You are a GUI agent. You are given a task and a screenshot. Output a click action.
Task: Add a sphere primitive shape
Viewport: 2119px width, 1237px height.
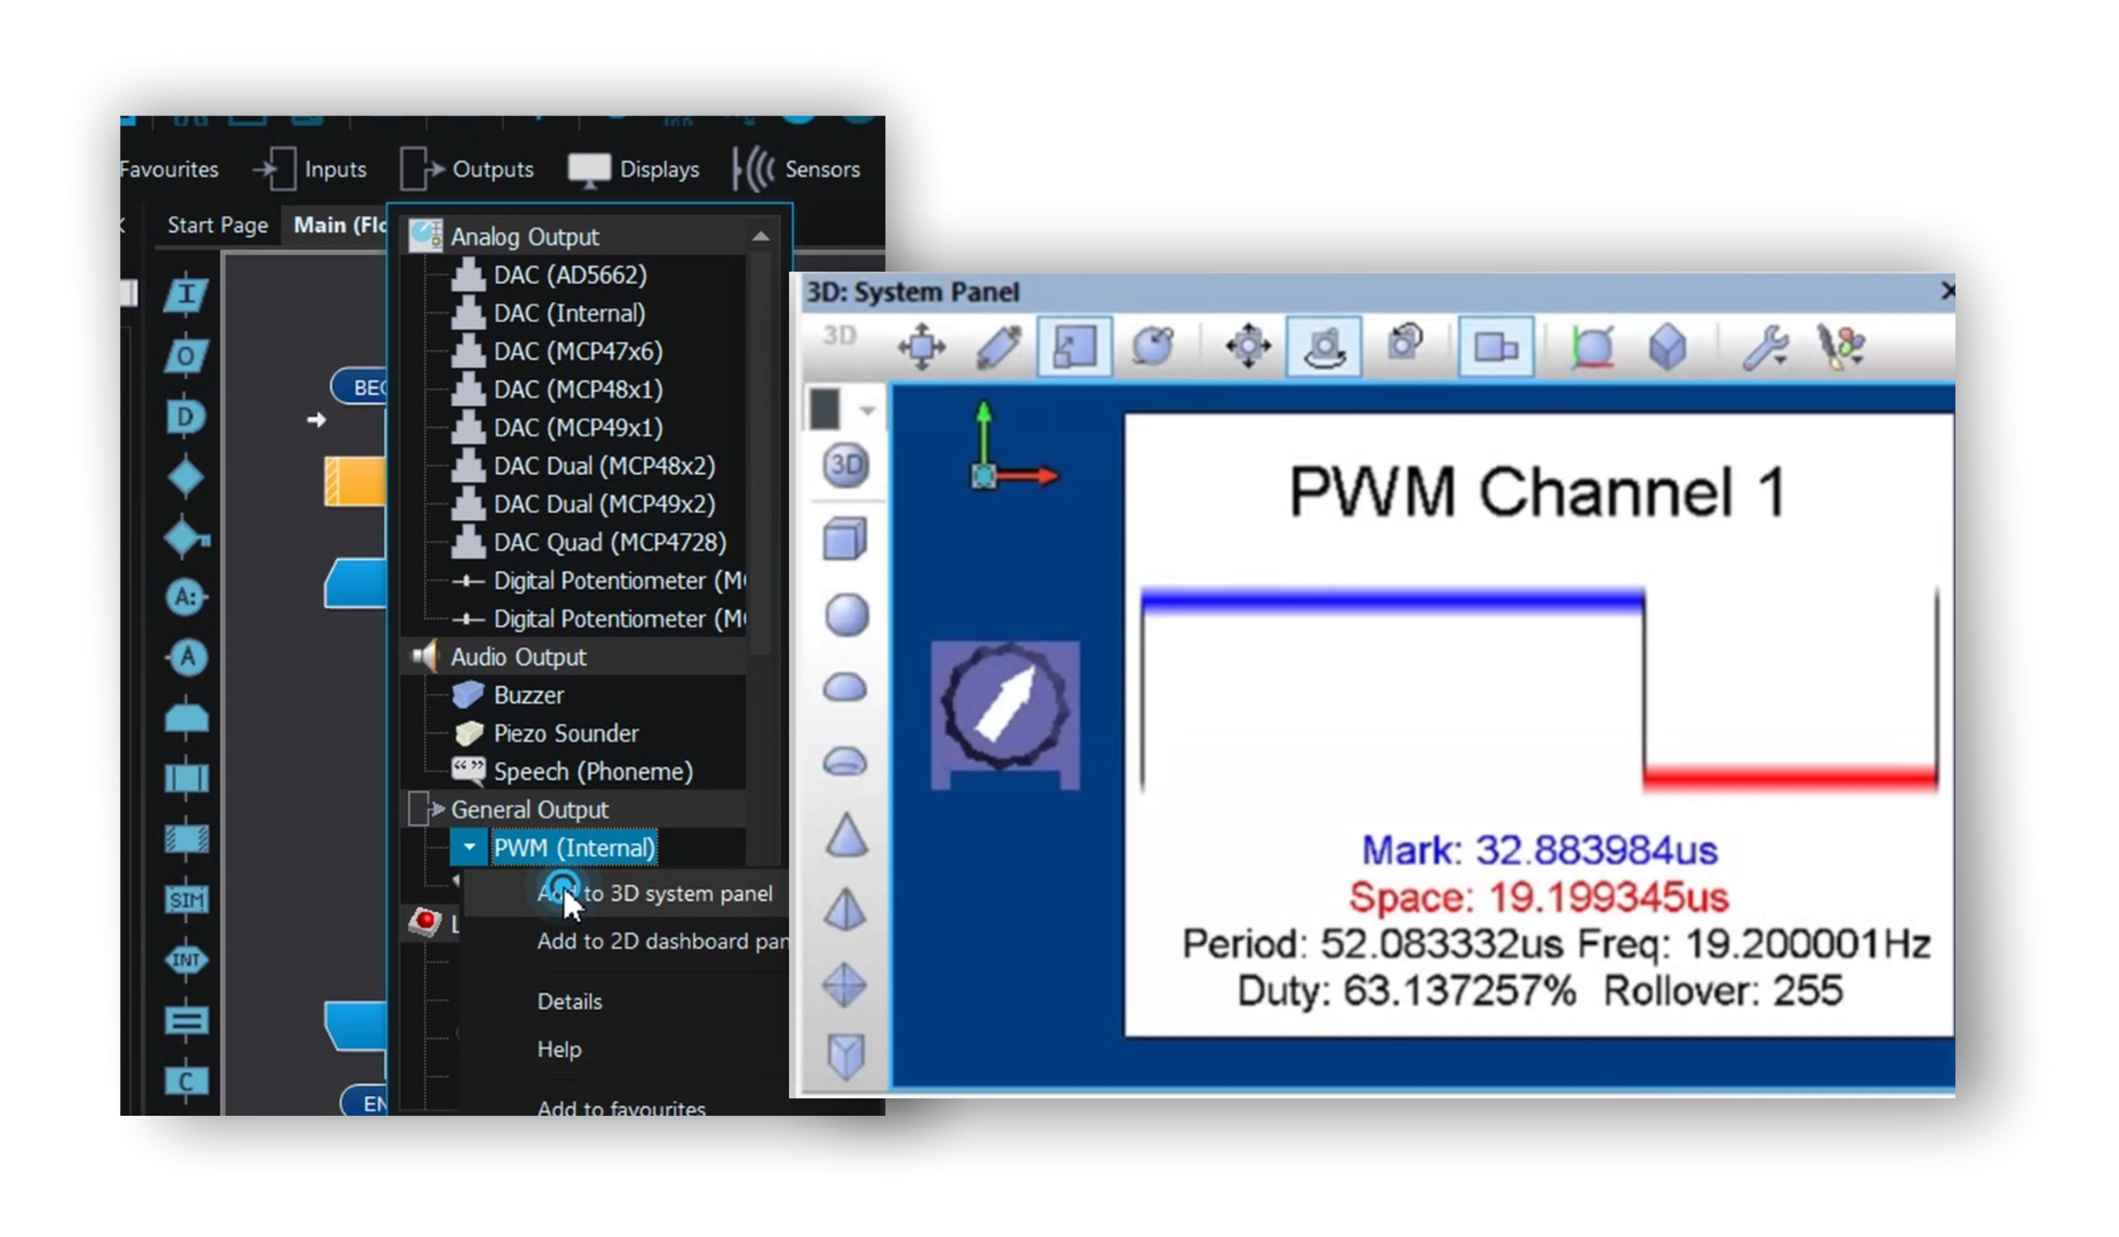844,615
